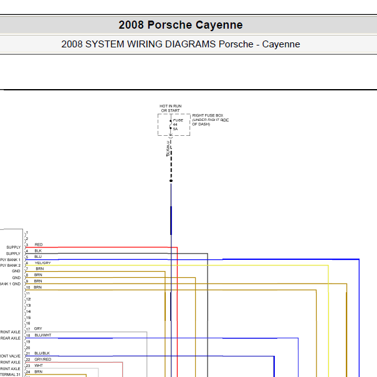Select the SUPPLY label next to pin 3
Viewport: 377px width, 377px height.
pyautogui.click(x=14, y=247)
